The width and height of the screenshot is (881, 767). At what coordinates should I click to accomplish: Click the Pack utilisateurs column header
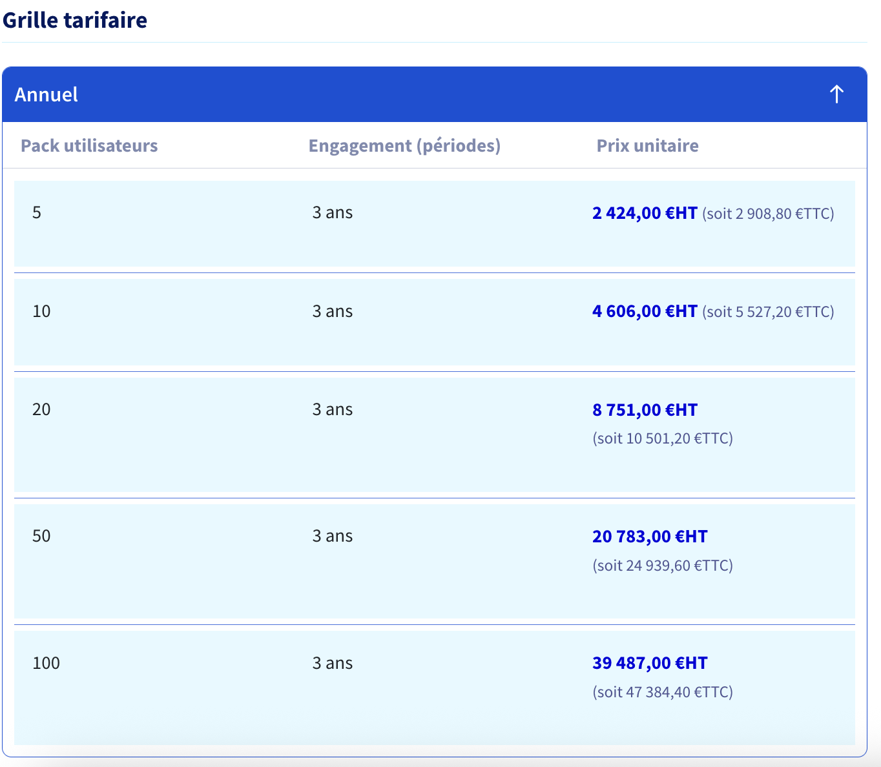(89, 145)
